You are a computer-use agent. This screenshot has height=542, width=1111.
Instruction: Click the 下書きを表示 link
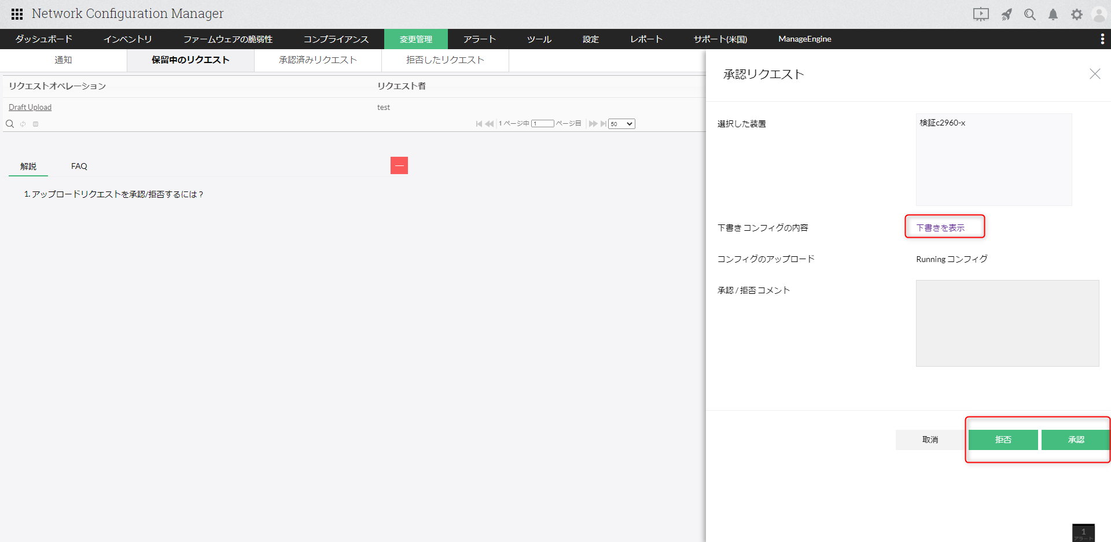pos(940,227)
